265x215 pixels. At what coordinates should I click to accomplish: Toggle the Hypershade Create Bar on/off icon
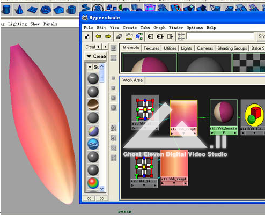pyautogui.click(x=87, y=36)
